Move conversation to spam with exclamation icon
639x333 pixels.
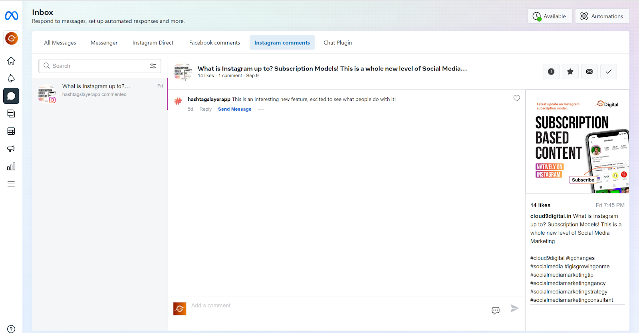(x=551, y=72)
